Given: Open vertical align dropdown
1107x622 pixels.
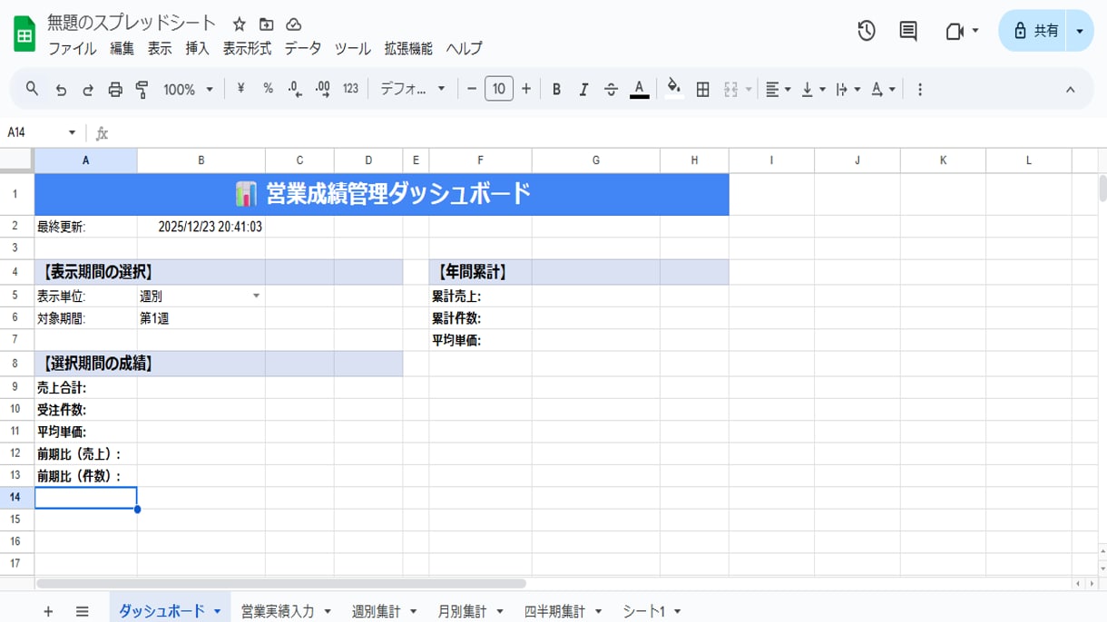Looking at the screenshot, I should coord(813,89).
